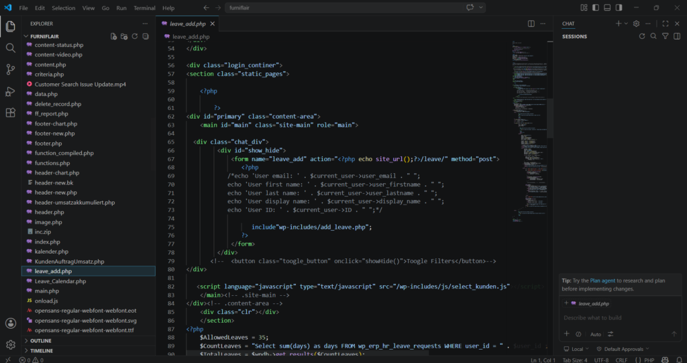This screenshot has width=687, height=363.
Task: Open the Source Control view
Action: click(x=11, y=69)
